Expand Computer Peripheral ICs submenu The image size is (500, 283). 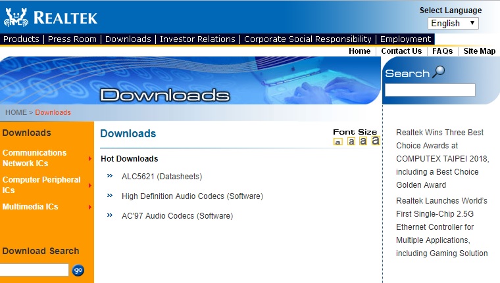click(x=89, y=185)
